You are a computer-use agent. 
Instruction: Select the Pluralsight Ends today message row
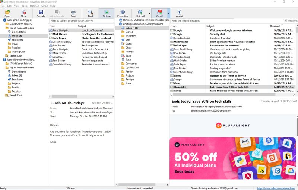click(x=232, y=87)
